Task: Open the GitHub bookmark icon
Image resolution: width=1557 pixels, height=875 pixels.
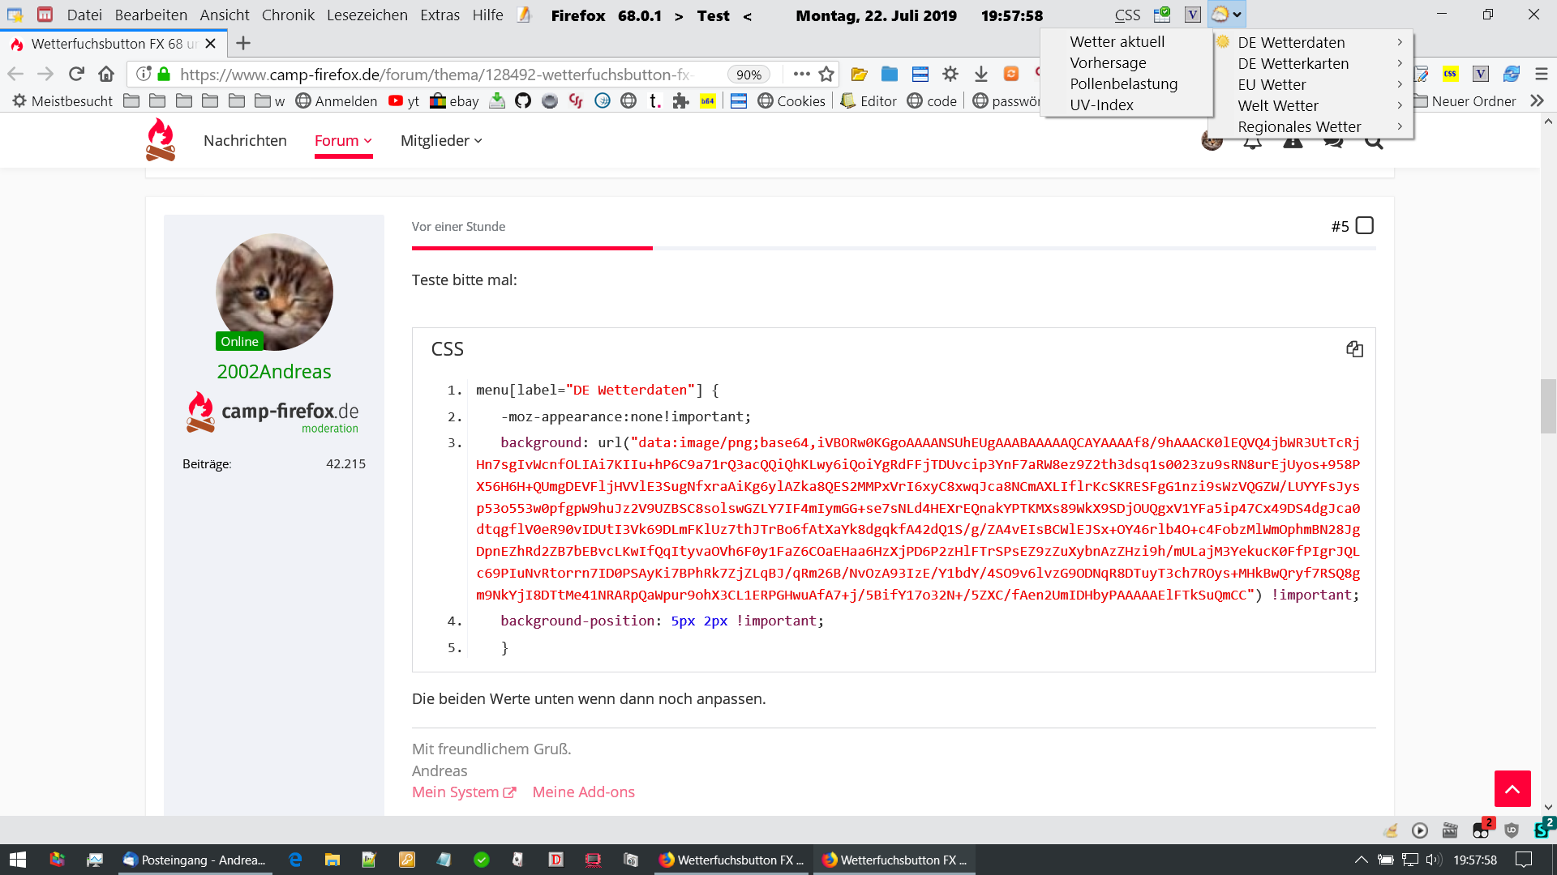Action: [523, 101]
